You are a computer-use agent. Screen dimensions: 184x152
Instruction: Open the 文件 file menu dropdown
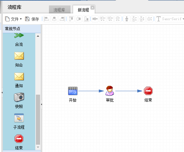13,19
